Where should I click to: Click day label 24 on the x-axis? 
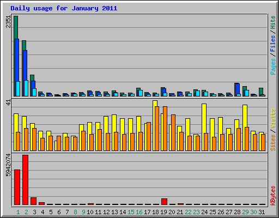point(204,212)
